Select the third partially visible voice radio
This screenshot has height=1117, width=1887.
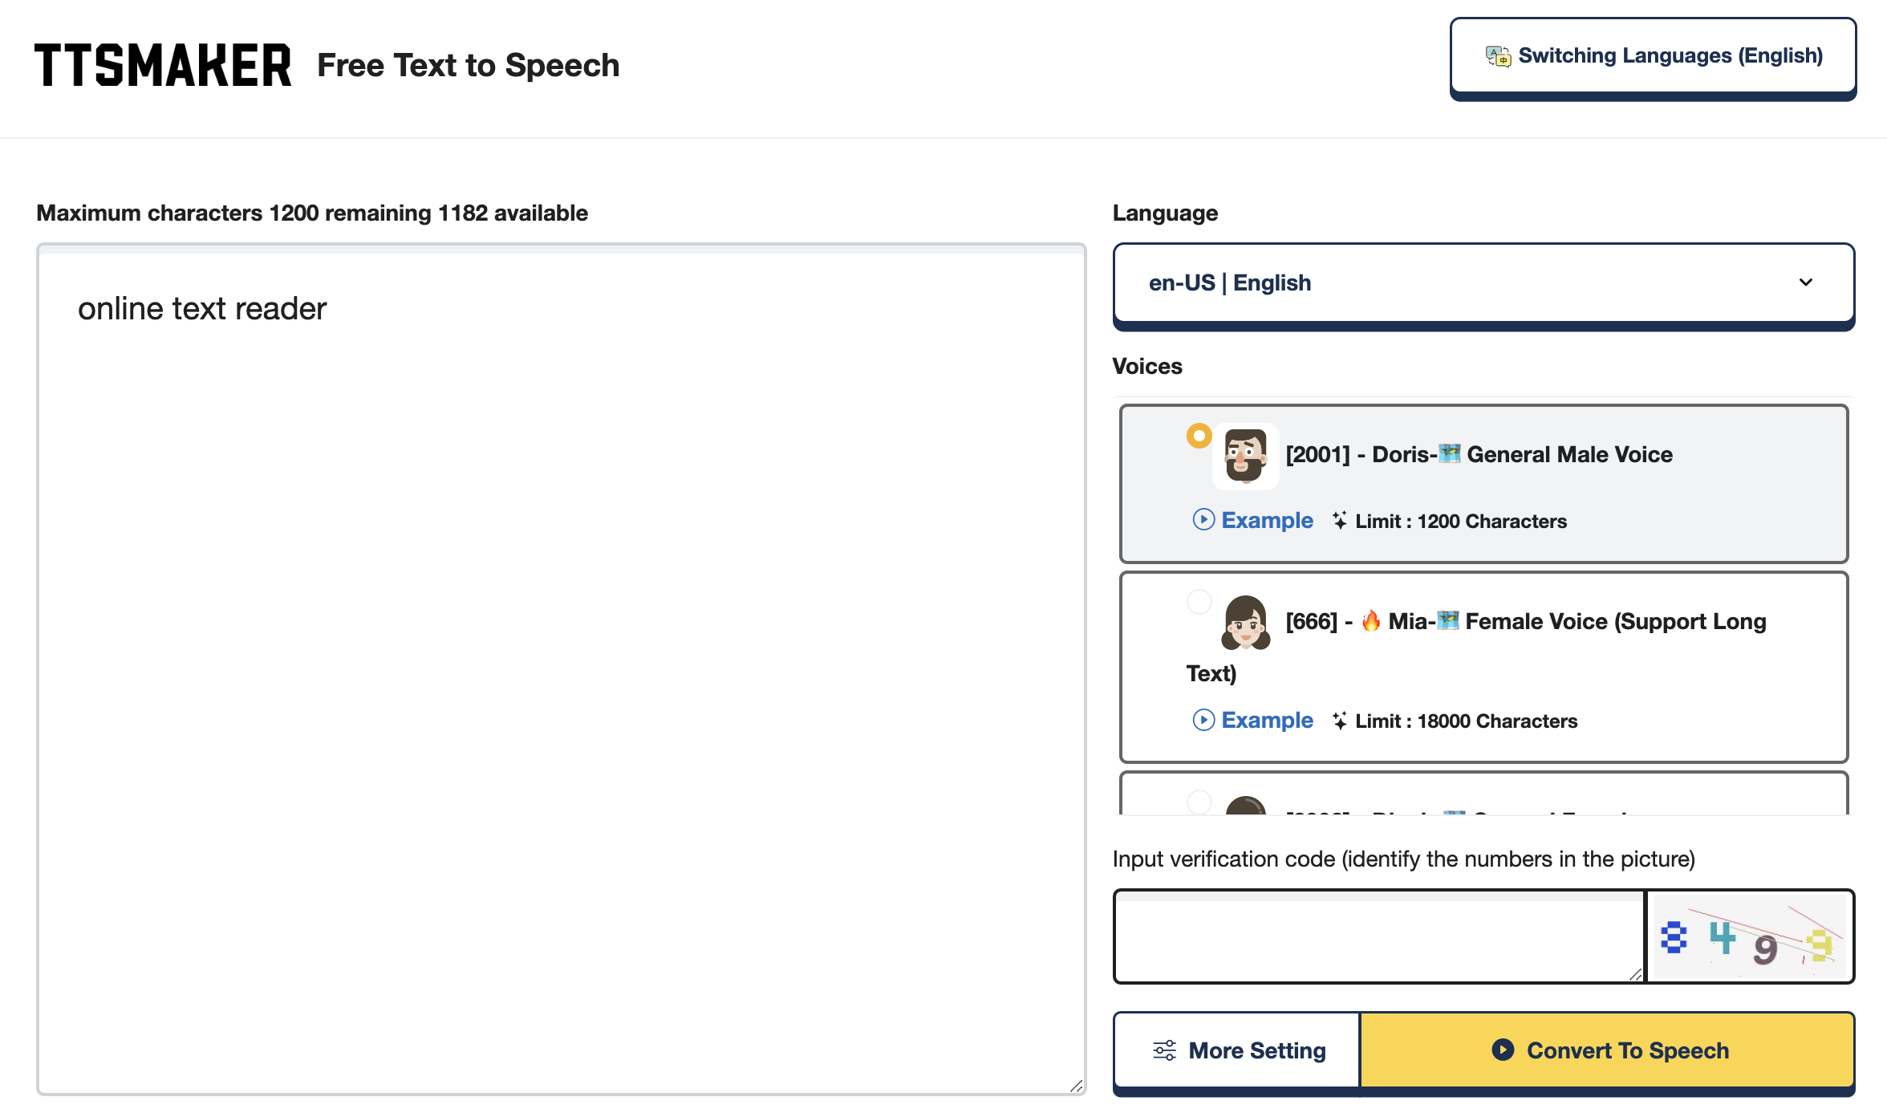click(x=1199, y=802)
